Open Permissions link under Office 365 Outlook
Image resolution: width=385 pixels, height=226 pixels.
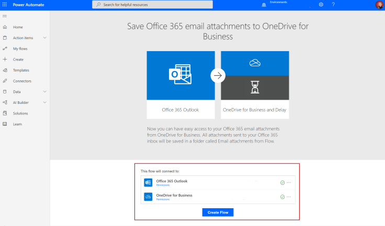(x=163, y=185)
